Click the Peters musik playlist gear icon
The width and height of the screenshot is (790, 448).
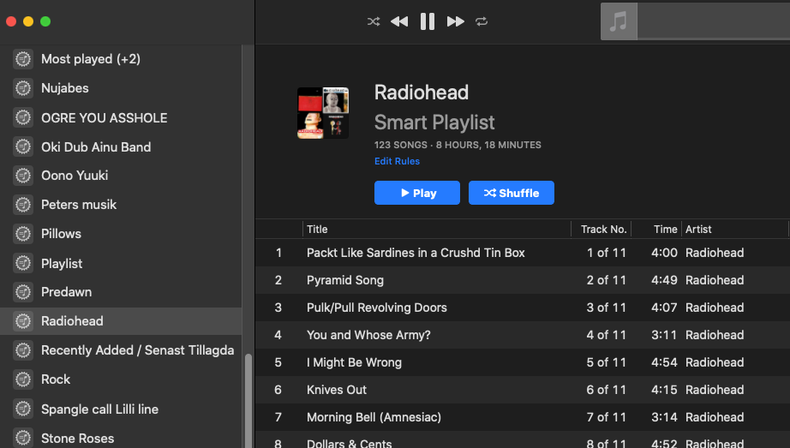(22, 205)
